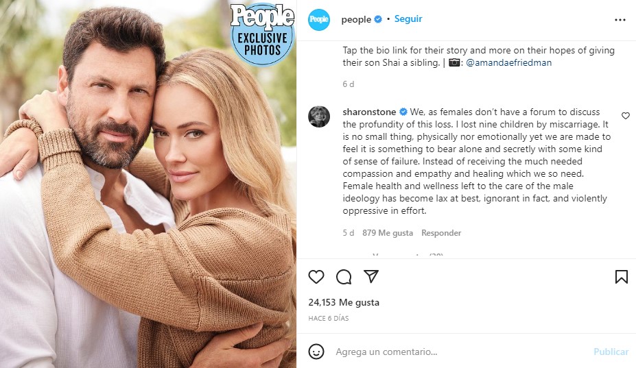The width and height of the screenshot is (636, 368).
Task: Follow the account with Seguir
Action: (x=408, y=20)
